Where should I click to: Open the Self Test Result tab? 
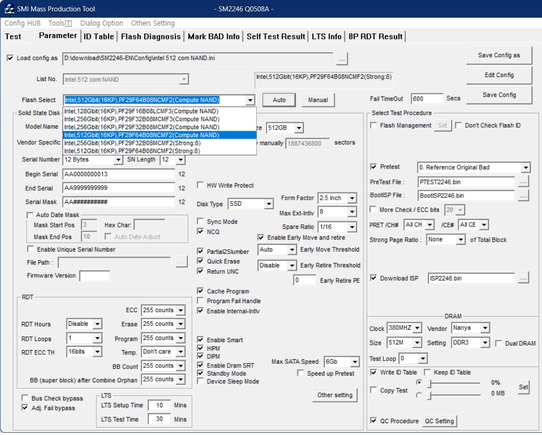point(276,37)
